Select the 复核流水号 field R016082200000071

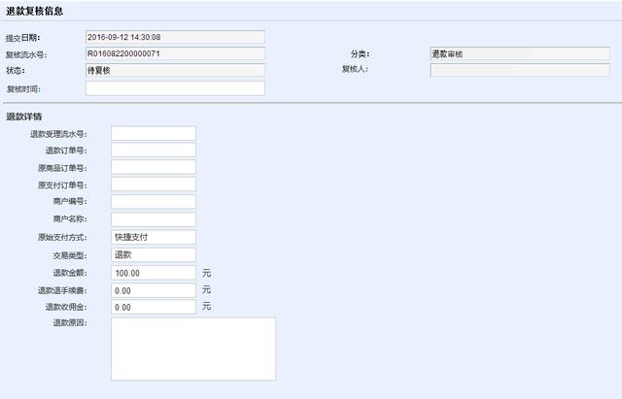click(175, 53)
